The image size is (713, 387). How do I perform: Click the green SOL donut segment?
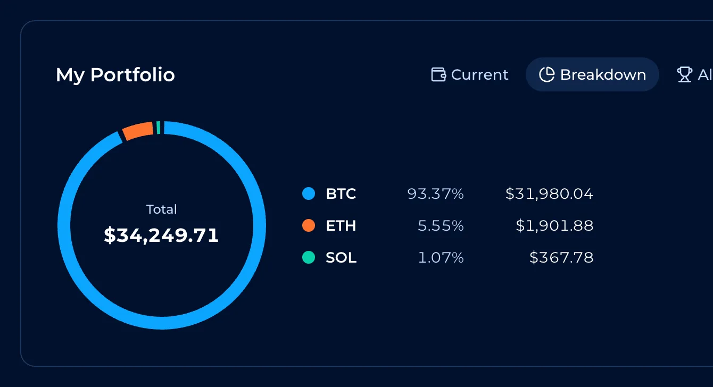tap(159, 128)
